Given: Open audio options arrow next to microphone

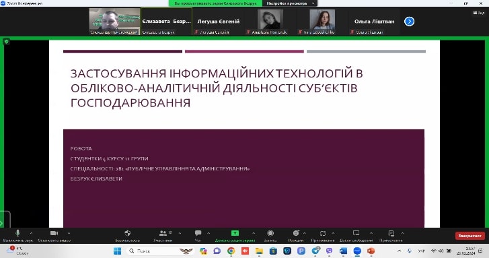Looking at the screenshot, I should click(31, 233).
